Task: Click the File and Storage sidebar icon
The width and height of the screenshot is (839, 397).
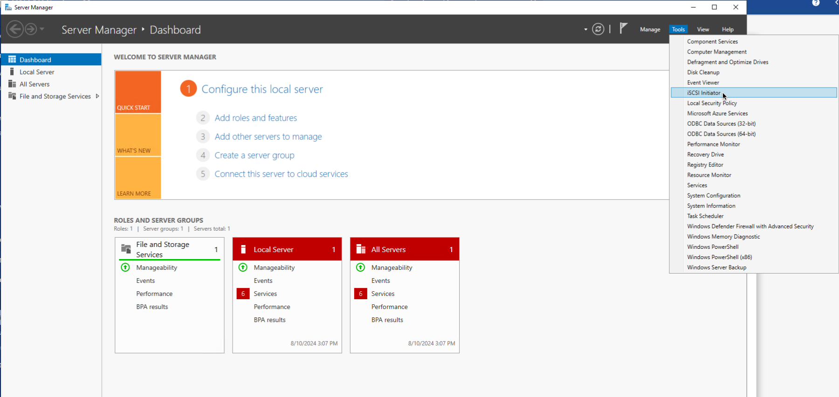Action: 12,96
